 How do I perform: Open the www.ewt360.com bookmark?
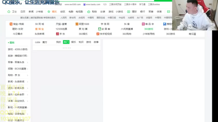pos(72,4)
